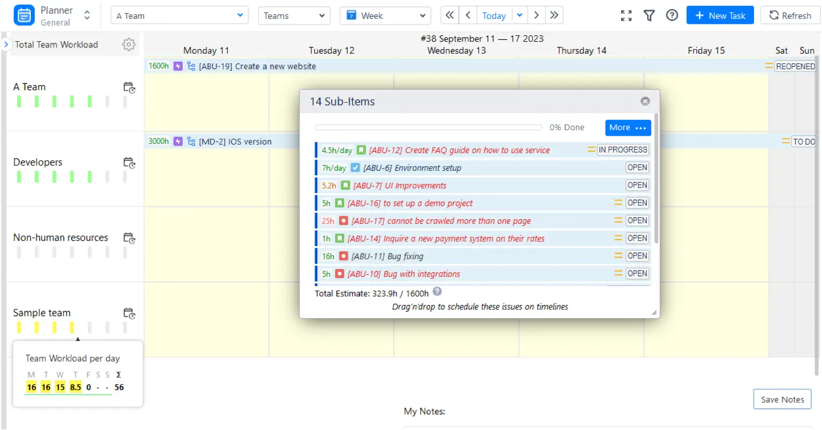Click the ABU-19 sub-items hierarchy icon
Screen dimensions: 822x430
[191, 66]
